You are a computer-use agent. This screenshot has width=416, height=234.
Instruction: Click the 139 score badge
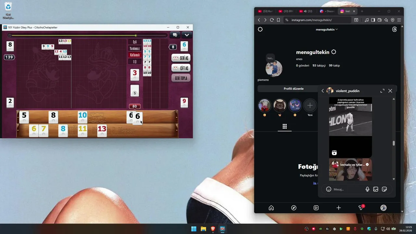point(9,57)
